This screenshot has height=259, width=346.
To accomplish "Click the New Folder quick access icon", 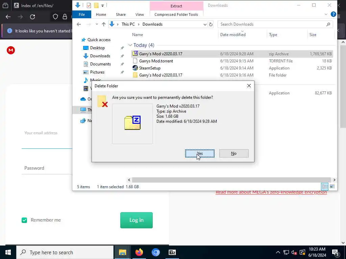I will [96, 5].
